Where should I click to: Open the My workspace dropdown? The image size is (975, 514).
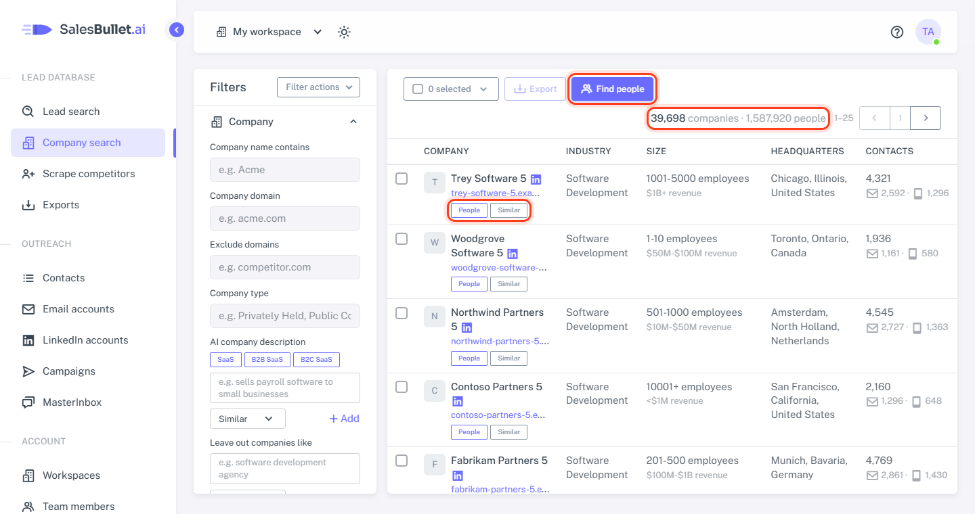[269, 32]
